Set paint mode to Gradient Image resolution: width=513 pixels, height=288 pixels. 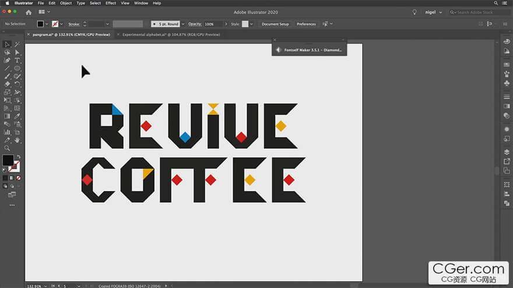point(12,178)
